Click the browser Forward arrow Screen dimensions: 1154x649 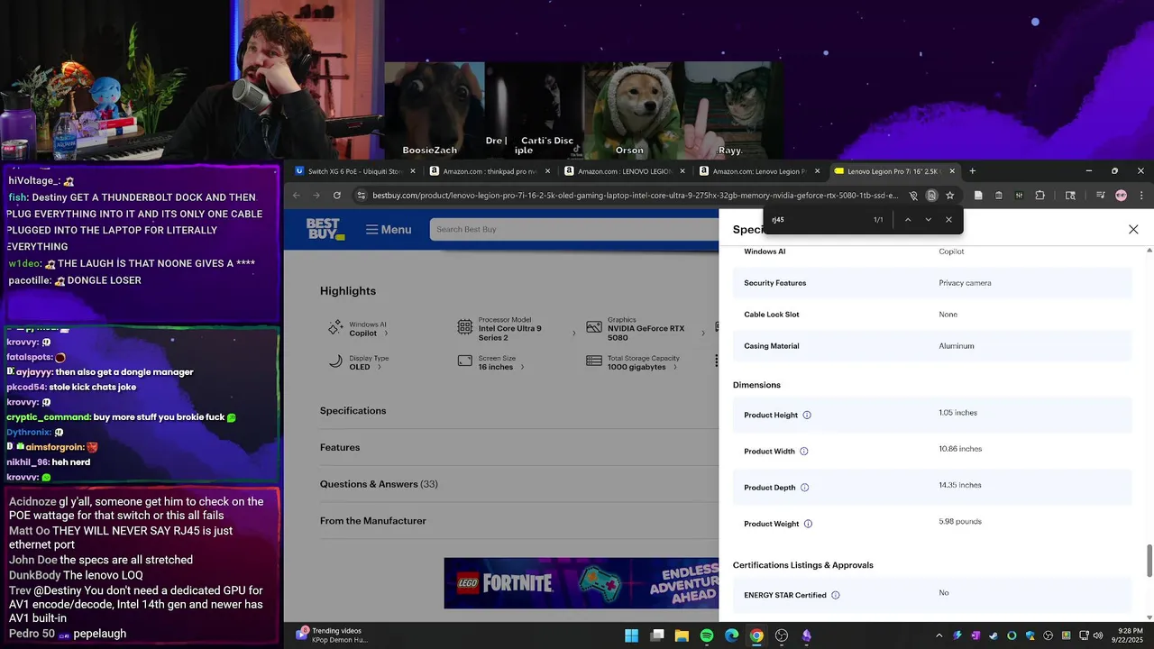pyautogui.click(x=316, y=196)
